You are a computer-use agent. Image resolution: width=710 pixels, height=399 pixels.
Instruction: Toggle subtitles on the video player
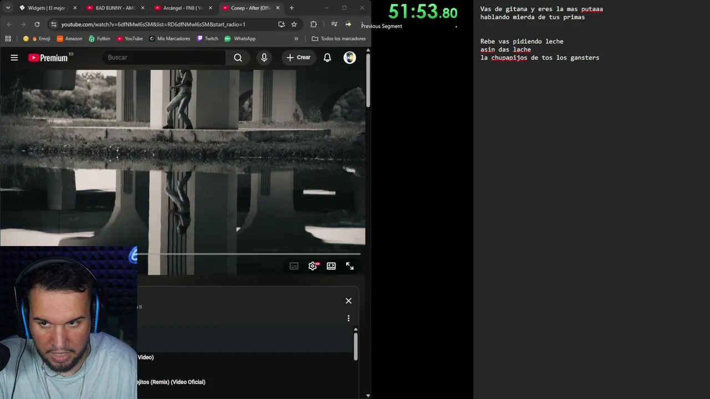[x=294, y=266]
